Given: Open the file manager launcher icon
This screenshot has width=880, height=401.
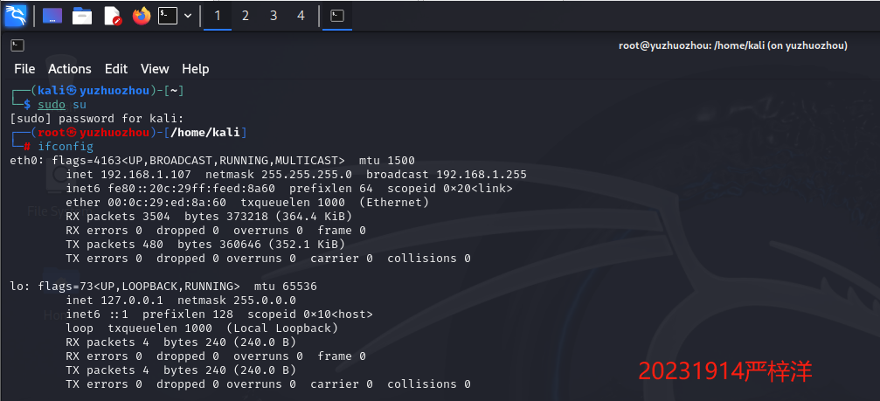Looking at the screenshot, I should 82,16.
